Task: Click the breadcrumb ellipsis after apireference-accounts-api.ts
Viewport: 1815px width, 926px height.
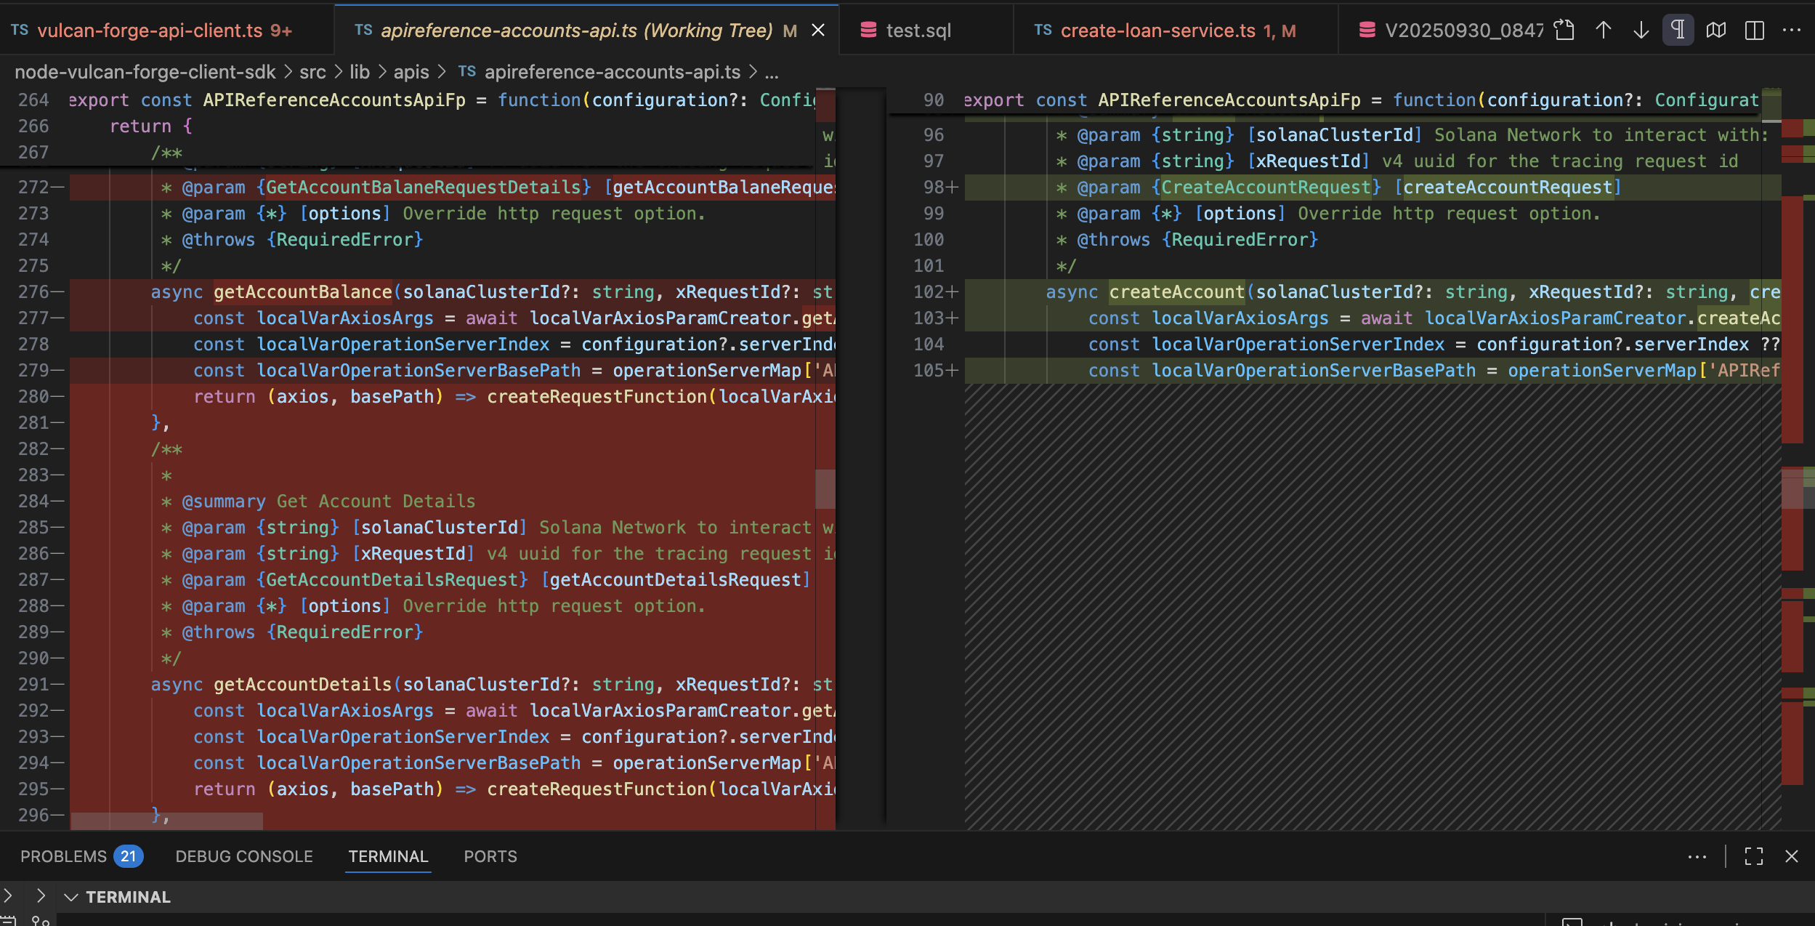Action: tap(772, 72)
